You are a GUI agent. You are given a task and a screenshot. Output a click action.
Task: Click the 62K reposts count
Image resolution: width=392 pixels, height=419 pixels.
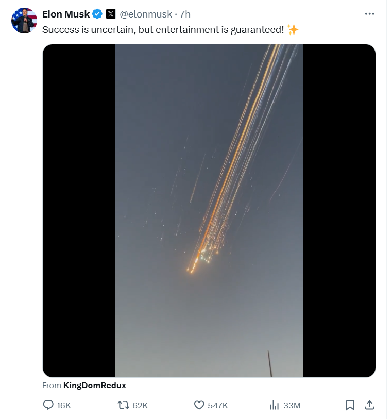(x=140, y=406)
